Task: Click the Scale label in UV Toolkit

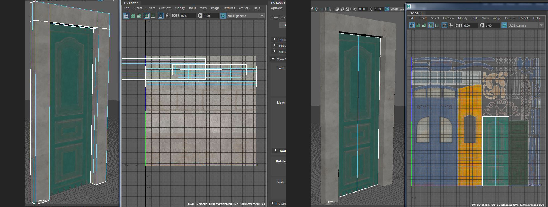Action: tap(281, 182)
